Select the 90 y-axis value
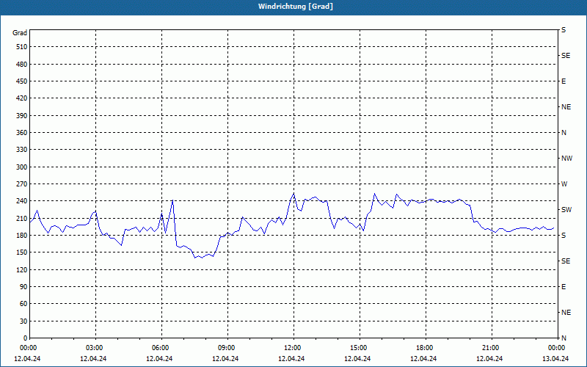The width and height of the screenshot is (587, 367). click(x=23, y=287)
